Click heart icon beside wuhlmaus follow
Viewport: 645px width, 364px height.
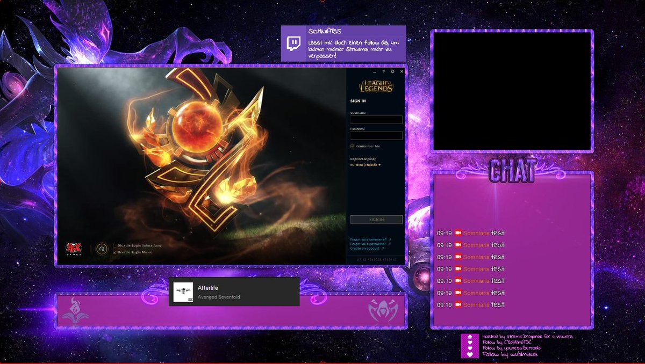(469, 354)
